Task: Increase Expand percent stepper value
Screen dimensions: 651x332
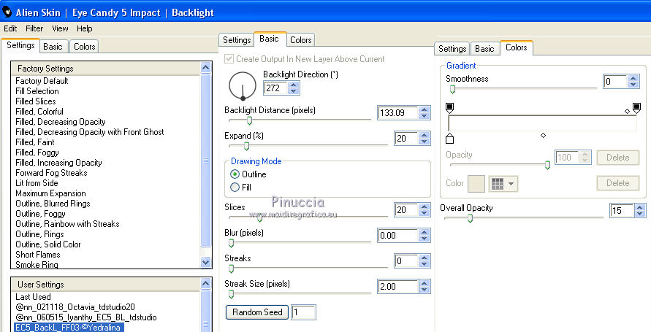Action: coord(424,135)
